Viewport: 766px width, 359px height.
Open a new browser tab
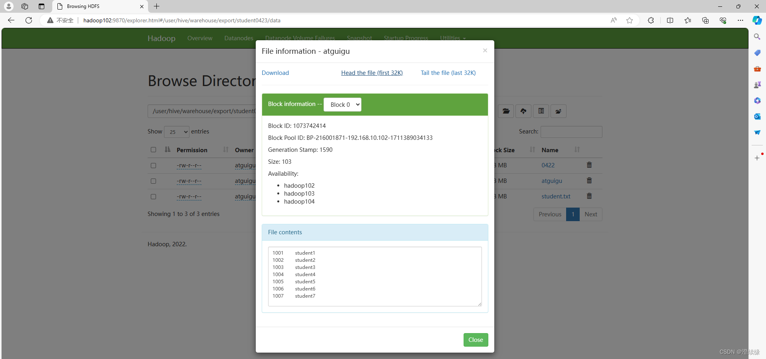[157, 6]
